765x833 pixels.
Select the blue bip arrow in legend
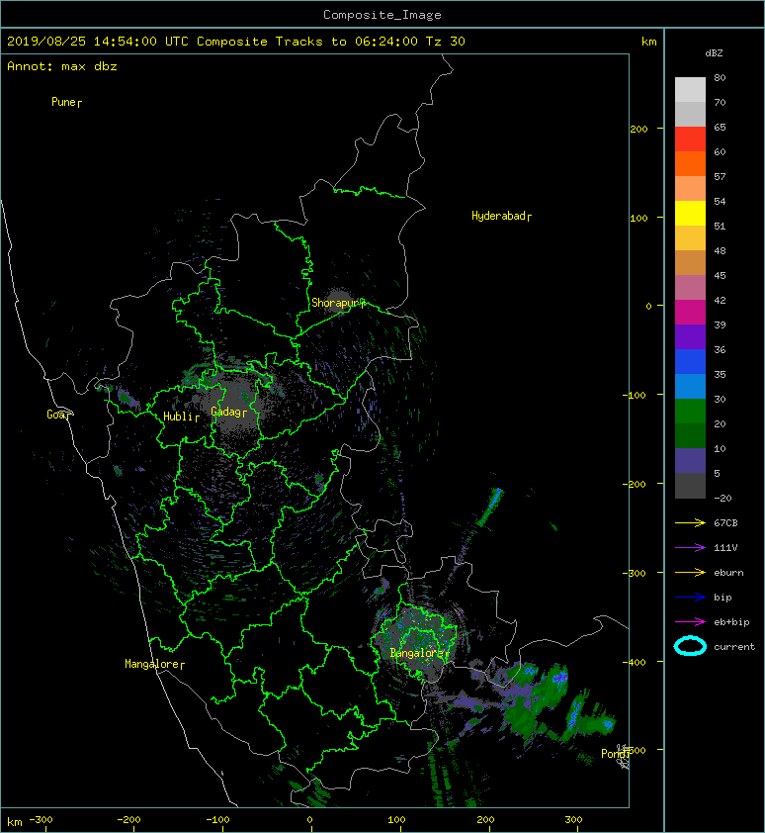(690, 598)
